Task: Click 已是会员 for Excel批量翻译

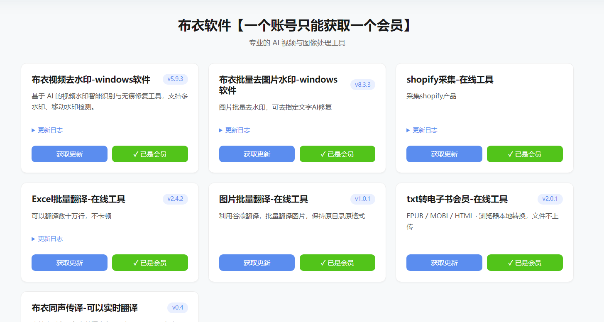Action: pyautogui.click(x=150, y=263)
